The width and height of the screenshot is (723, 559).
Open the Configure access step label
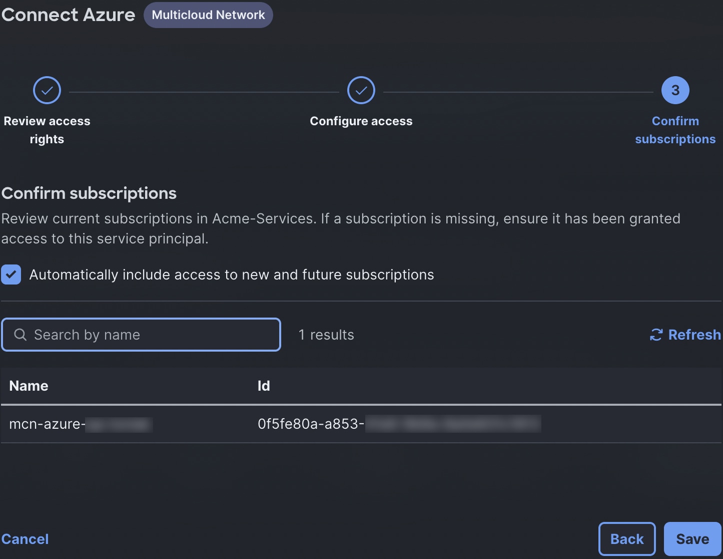[x=361, y=121]
